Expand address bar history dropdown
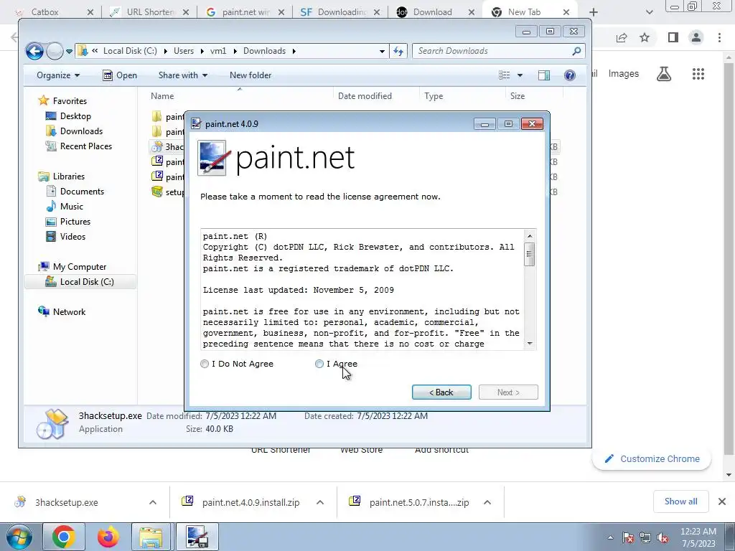 point(382,51)
